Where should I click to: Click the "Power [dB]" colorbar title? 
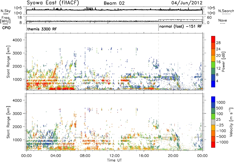223,62
